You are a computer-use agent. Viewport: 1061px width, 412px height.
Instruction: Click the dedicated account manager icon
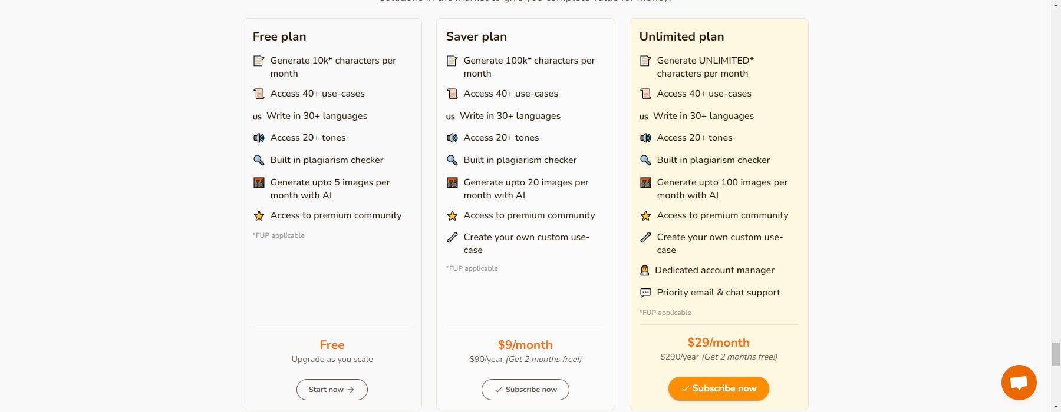click(x=645, y=270)
